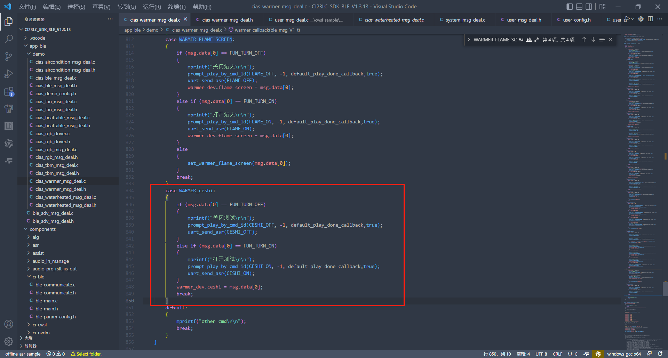
Task: Click the CRLF line ending indicator
Action: [x=557, y=354]
